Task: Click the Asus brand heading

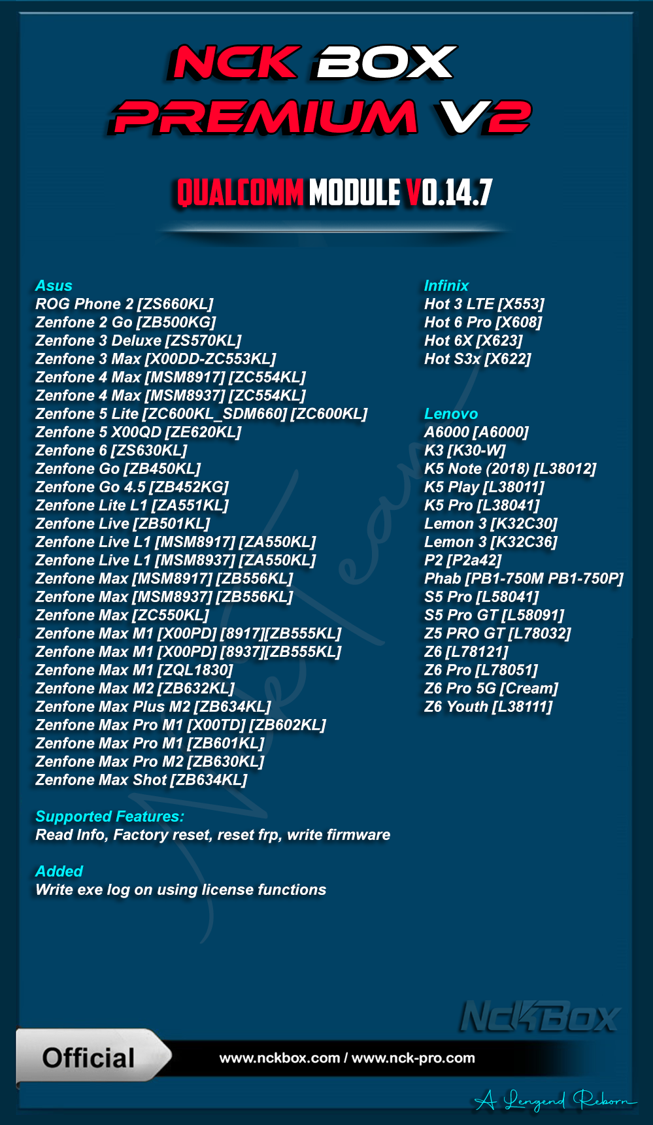Action: coord(54,286)
